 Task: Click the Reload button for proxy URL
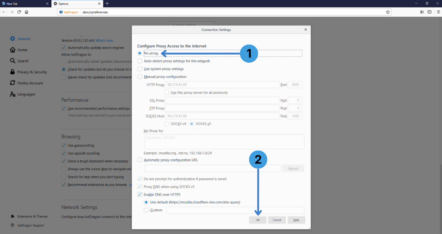coord(293,168)
